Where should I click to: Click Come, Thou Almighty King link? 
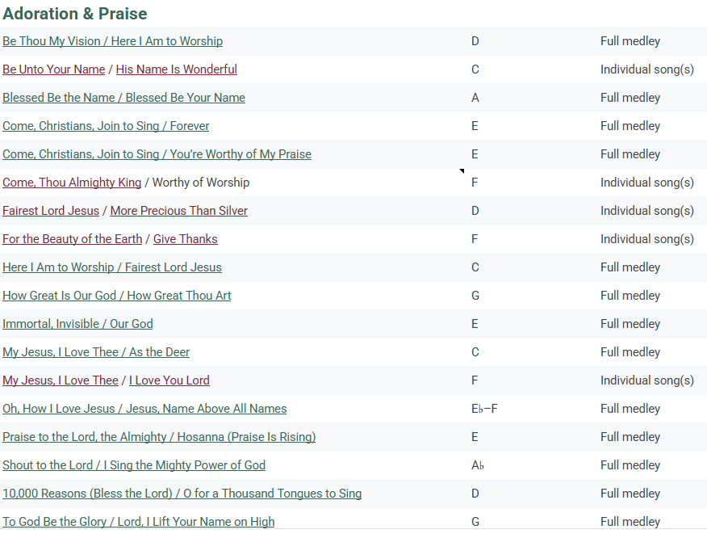[71, 183]
